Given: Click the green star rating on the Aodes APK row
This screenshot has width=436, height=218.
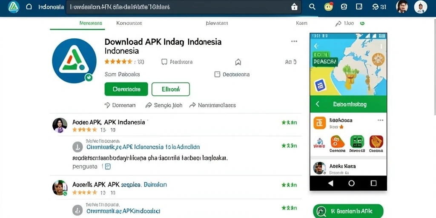Looking at the screenshot, I should coord(289,122).
